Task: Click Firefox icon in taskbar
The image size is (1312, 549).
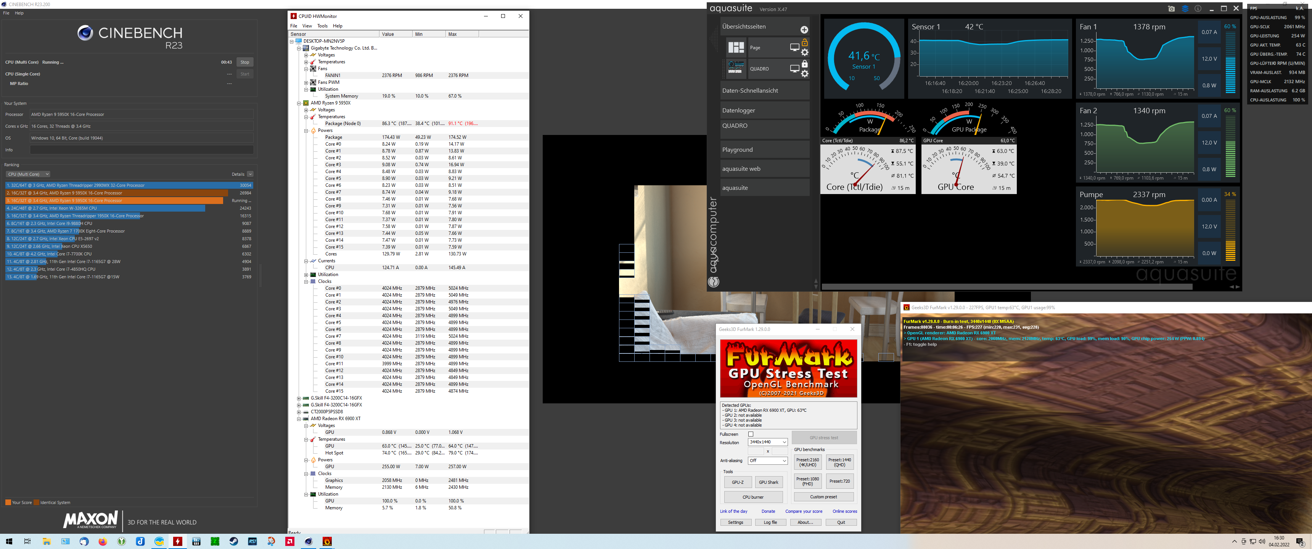Action: click(x=103, y=541)
